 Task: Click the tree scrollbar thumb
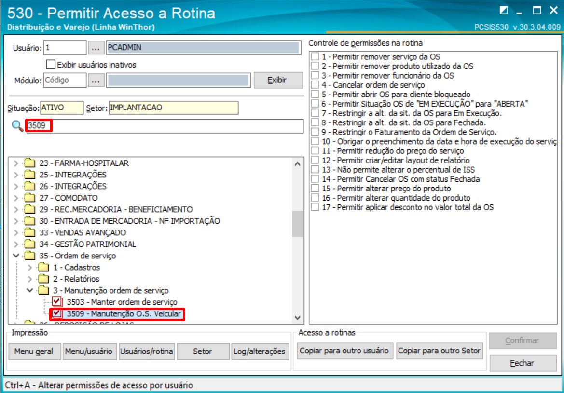(x=298, y=224)
